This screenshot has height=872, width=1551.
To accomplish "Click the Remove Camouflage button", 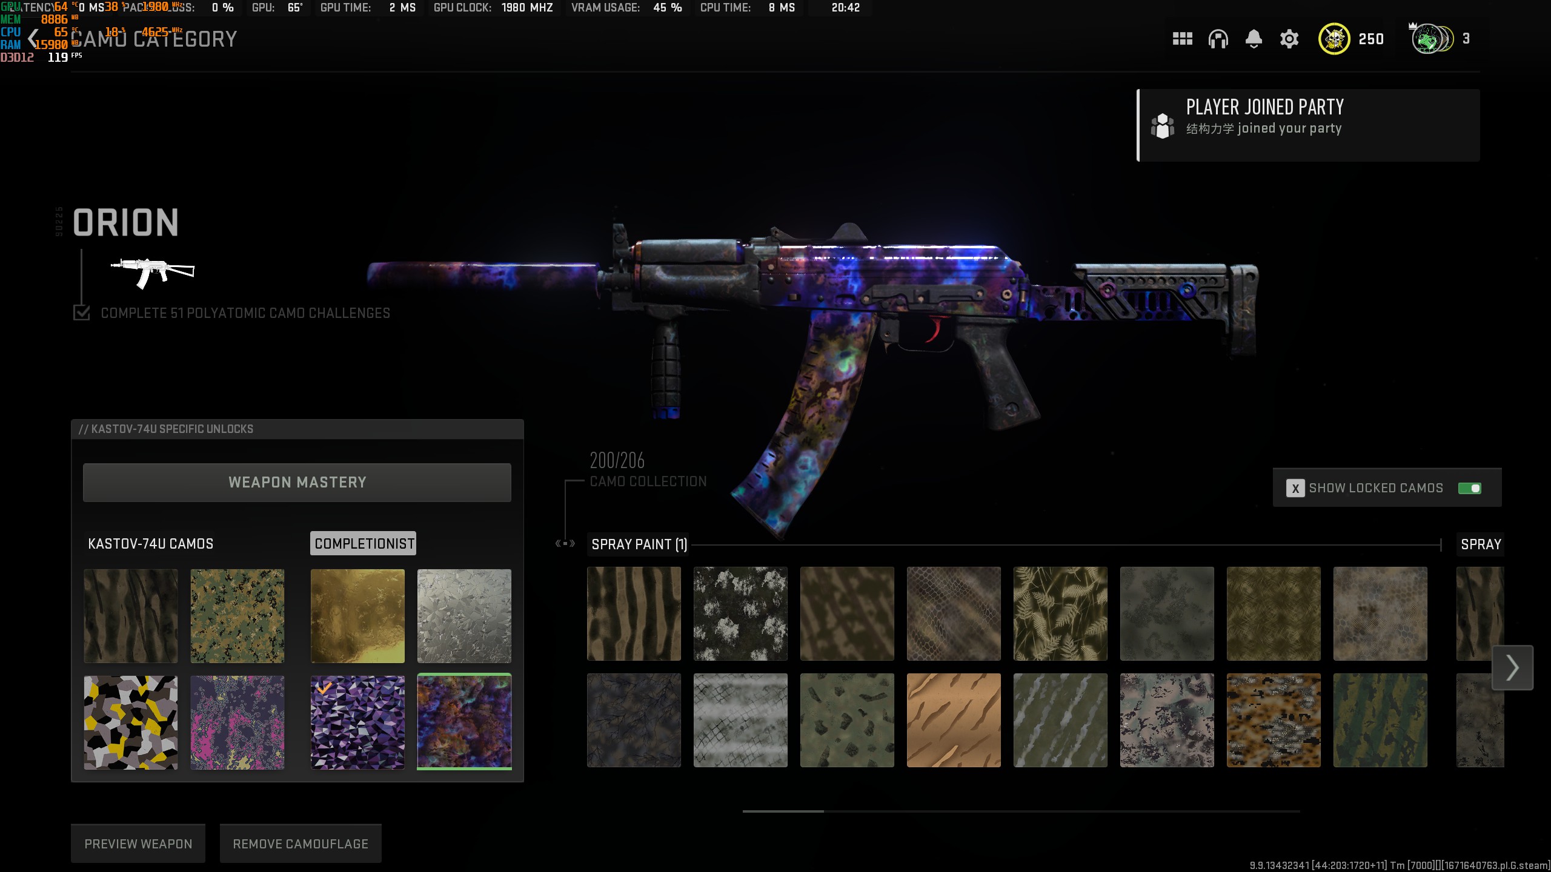I will point(301,844).
